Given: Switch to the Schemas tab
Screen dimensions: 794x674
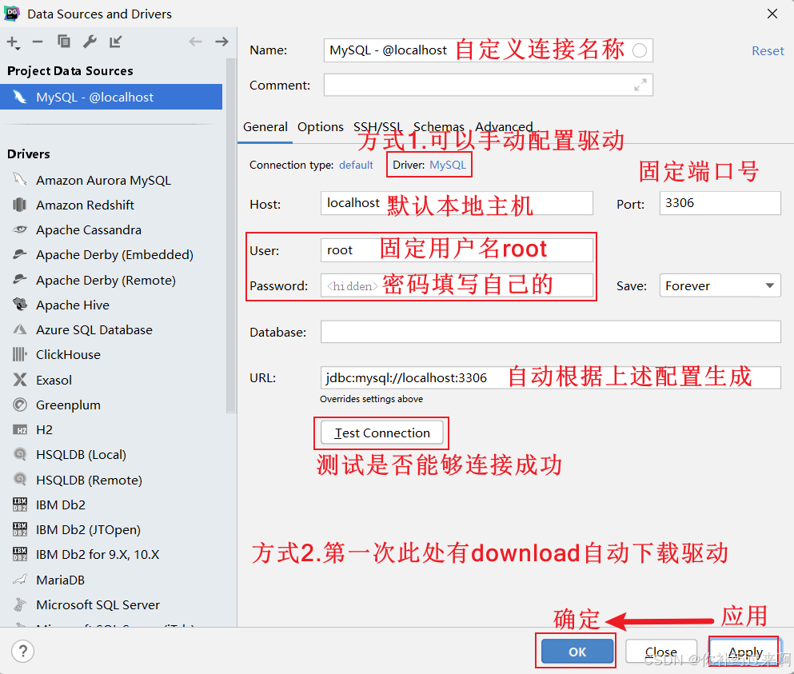Looking at the screenshot, I should (438, 126).
